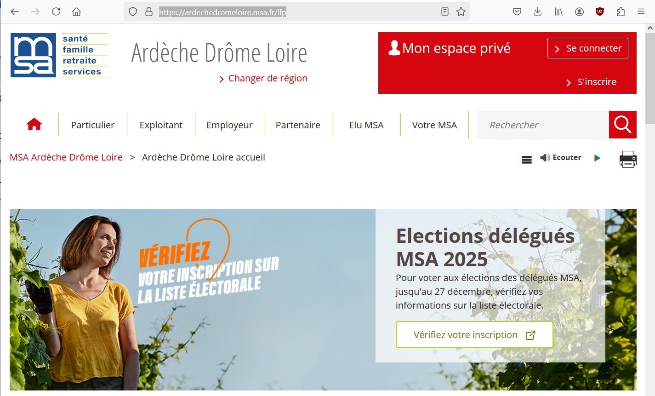
Task: Open the Firefox application menu
Action: click(x=641, y=12)
